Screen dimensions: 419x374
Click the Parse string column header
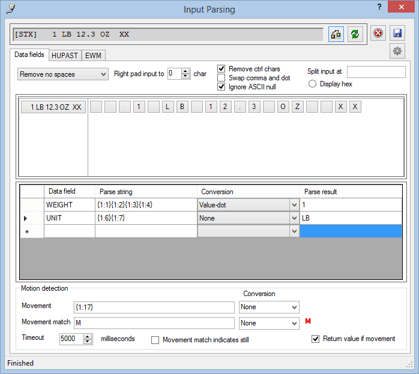(x=146, y=192)
